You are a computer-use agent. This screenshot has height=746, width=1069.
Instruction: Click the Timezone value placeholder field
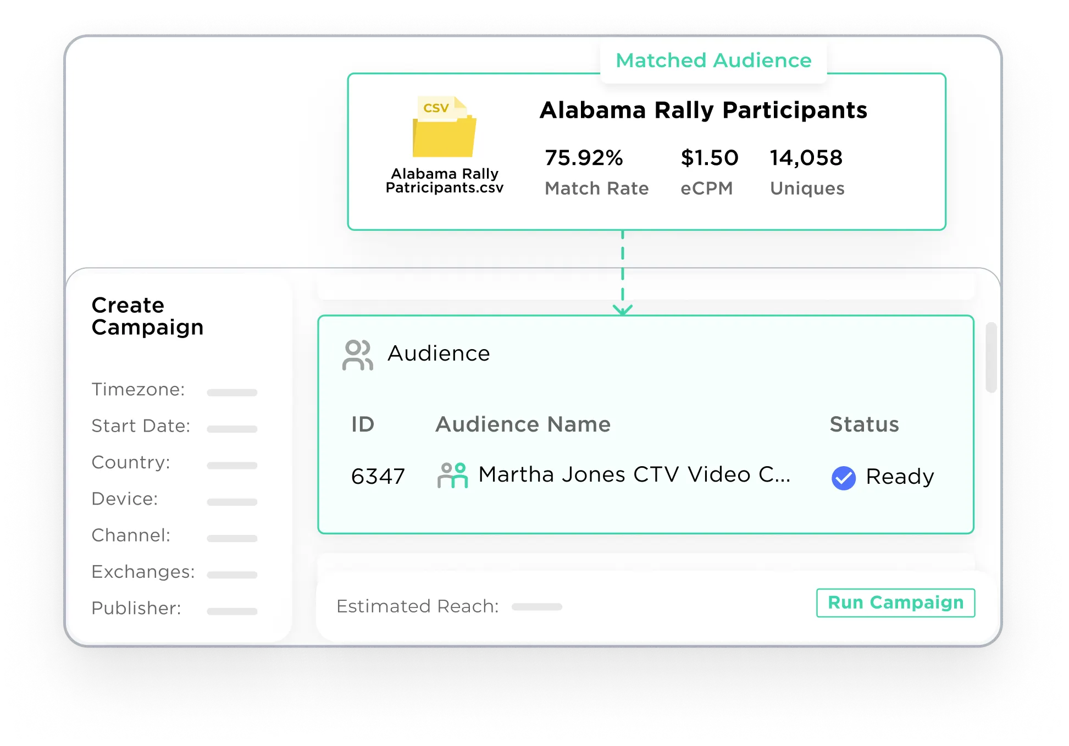click(x=232, y=393)
